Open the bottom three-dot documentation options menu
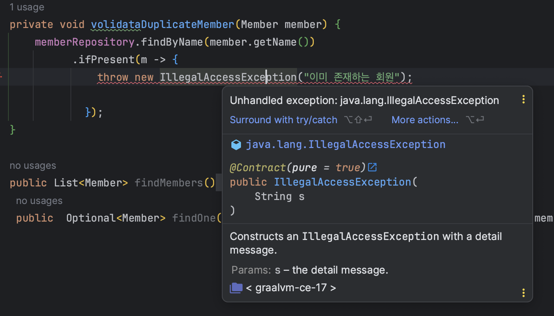Screen dimensions: 554x316 coord(523,293)
